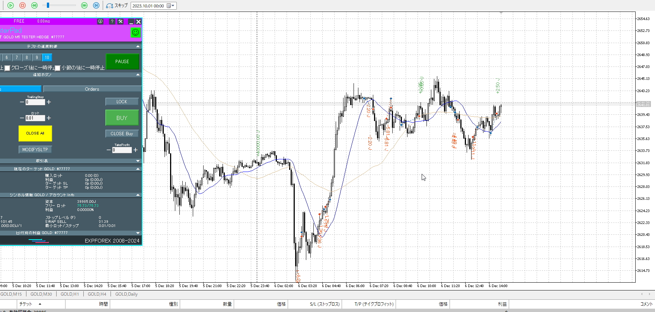The image size is (655, 312).
Task: Tick the 小節の後に一時停止 checkbox
Action: (x=58, y=68)
